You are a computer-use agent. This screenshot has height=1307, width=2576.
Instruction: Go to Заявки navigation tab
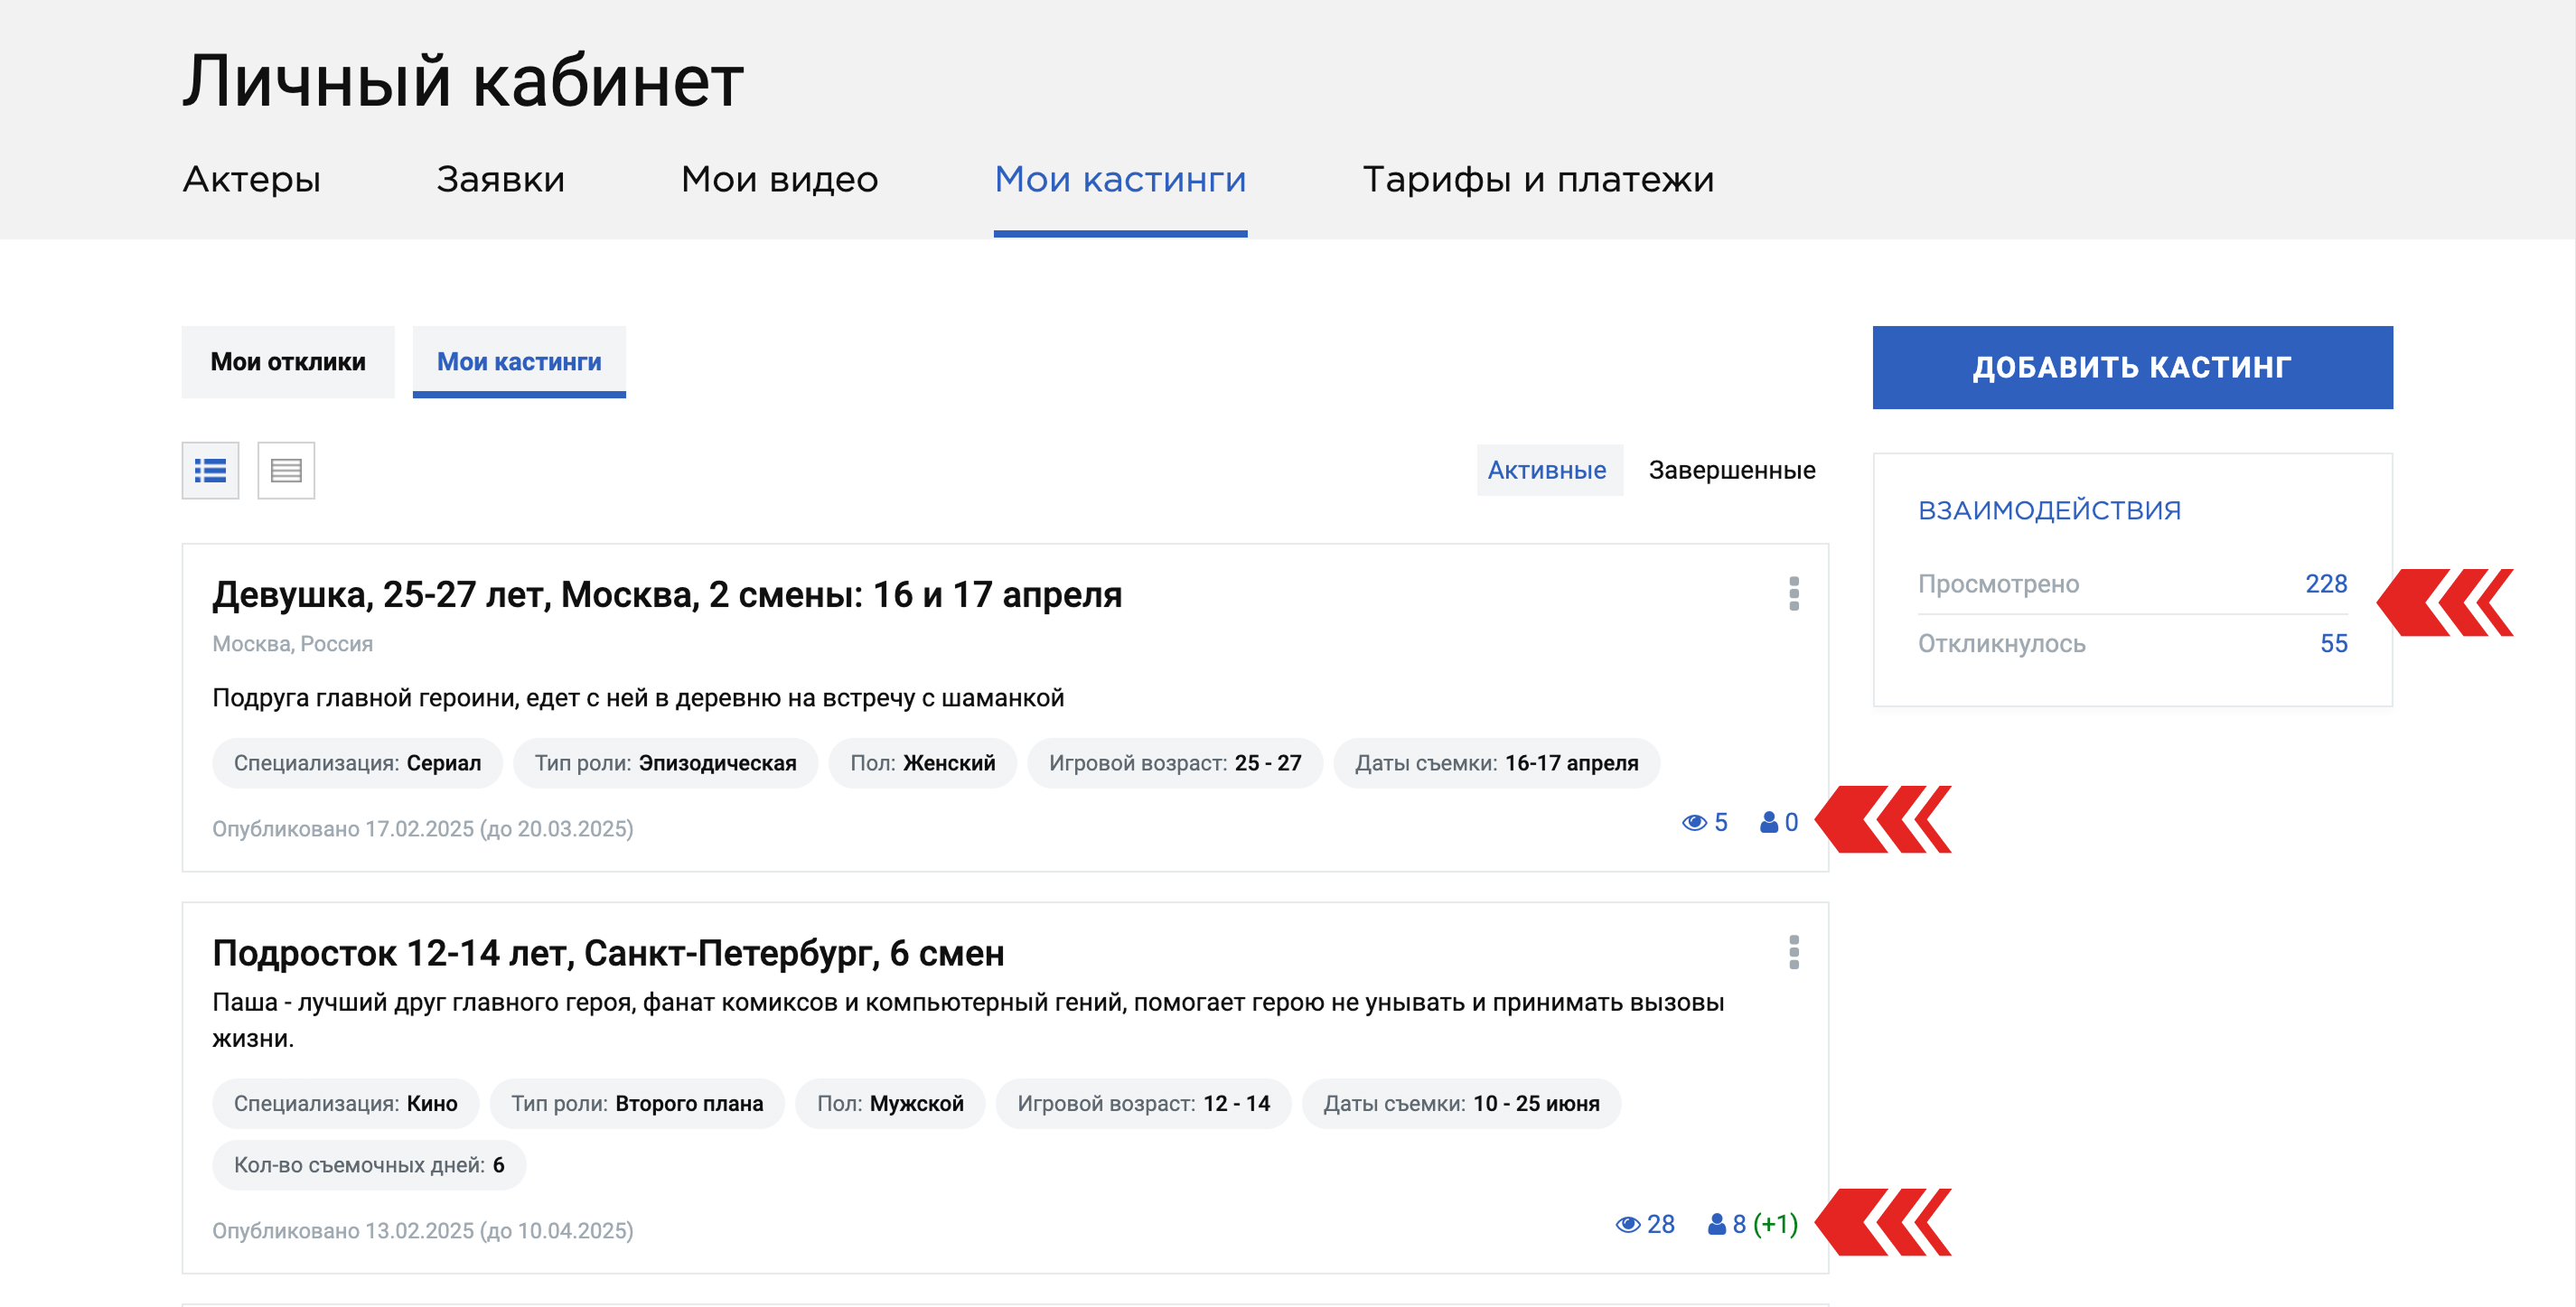500,180
